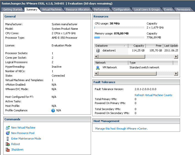Click the New Resource Pool link
195x155 pixels.
click(23, 133)
